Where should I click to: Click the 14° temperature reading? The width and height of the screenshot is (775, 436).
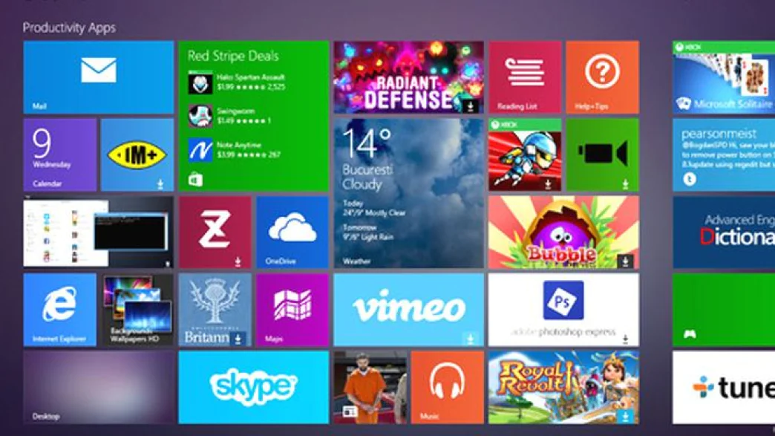click(x=367, y=143)
